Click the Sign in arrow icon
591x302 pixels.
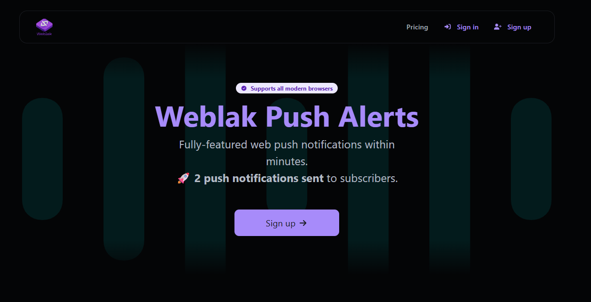point(448,27)
